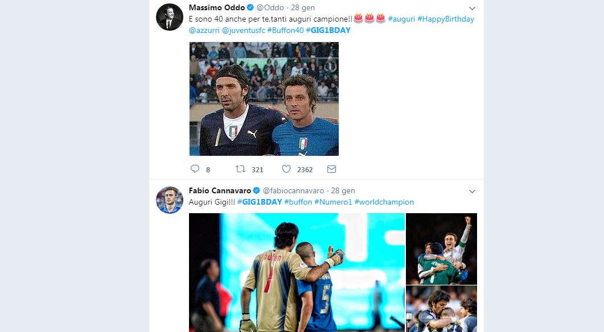Reply to Massimo Oddo's tweet
604x332 pixels.
click(x=195, y=169)
